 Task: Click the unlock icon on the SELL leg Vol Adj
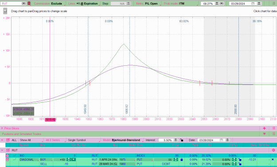pos(239,164)
